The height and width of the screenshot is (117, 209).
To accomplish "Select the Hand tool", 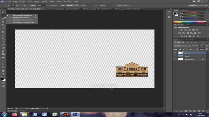I will coord(3,71).
